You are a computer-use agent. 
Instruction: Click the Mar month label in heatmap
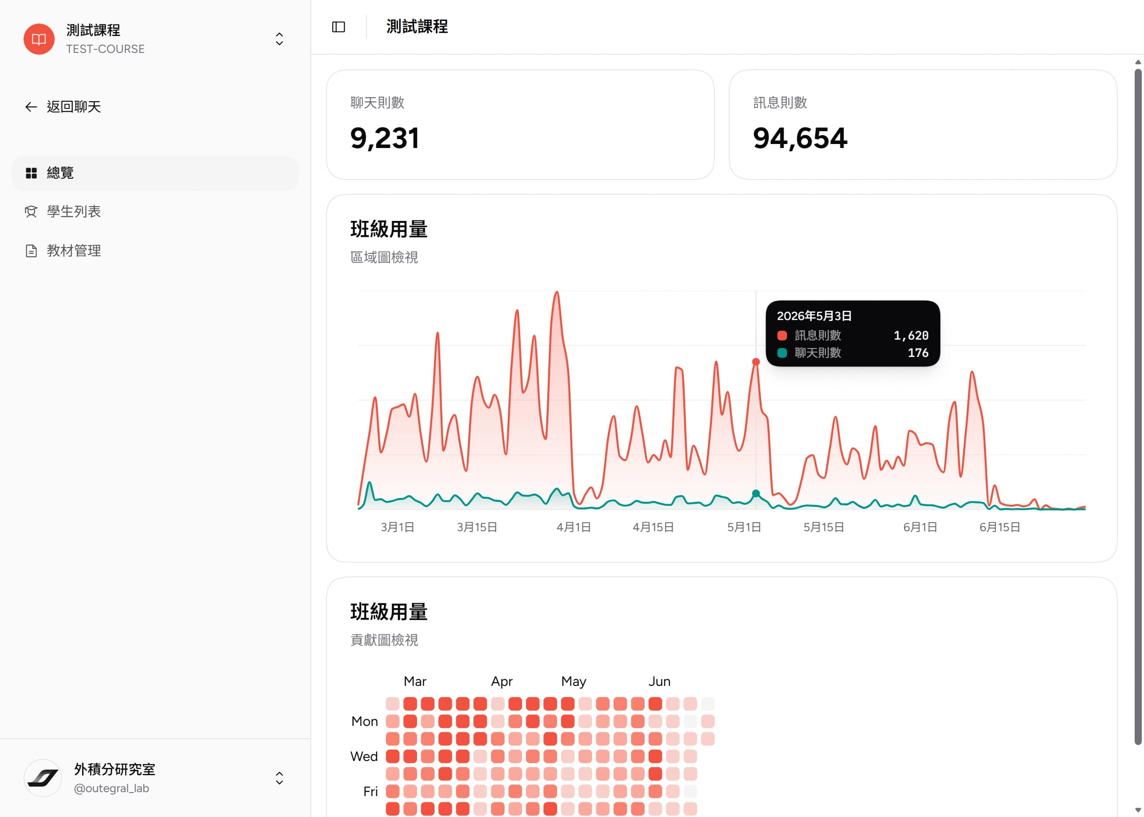click(415, 682)
